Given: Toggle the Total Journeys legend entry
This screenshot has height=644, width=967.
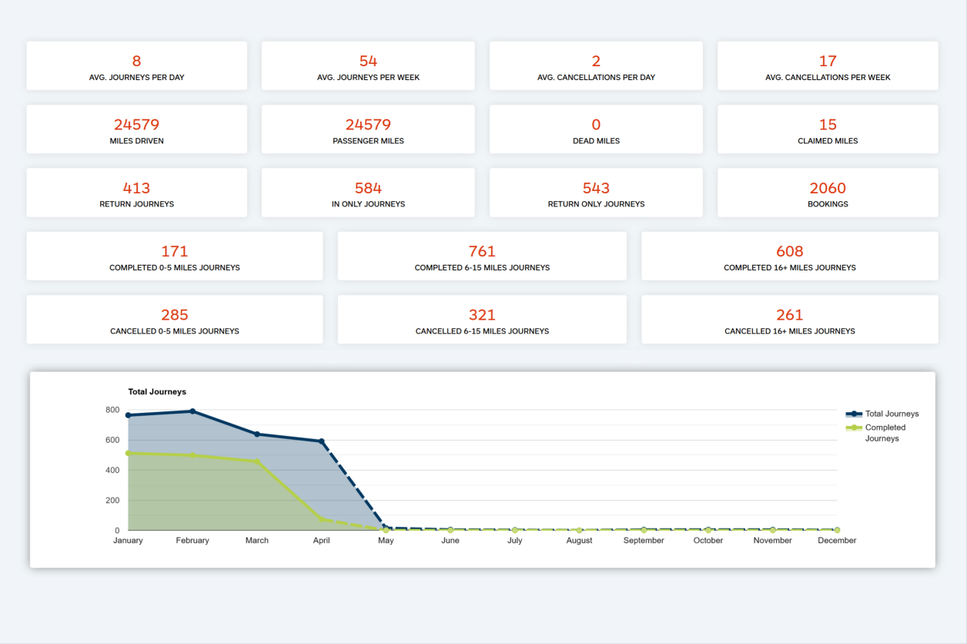Looking at the screenshot, I should [x=882, y=414].
